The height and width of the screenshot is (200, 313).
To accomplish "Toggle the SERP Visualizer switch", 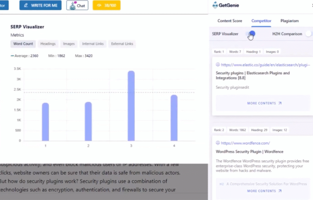I will (x=250, y=34).
